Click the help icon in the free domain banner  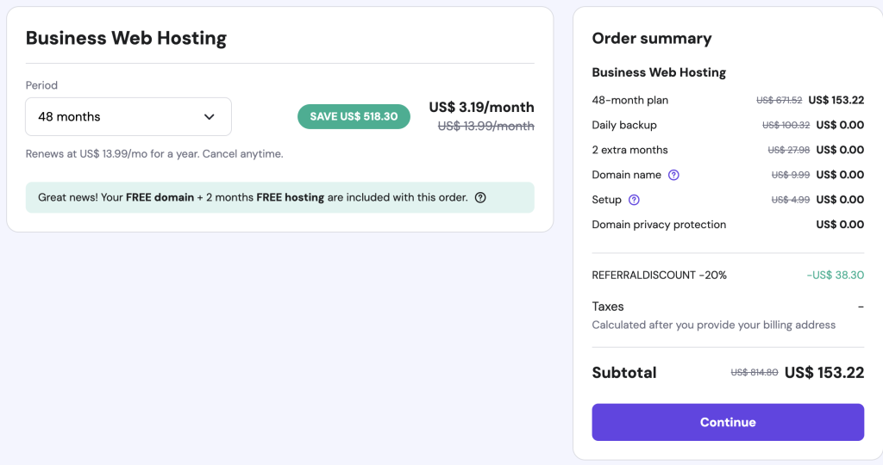point(480,197)
